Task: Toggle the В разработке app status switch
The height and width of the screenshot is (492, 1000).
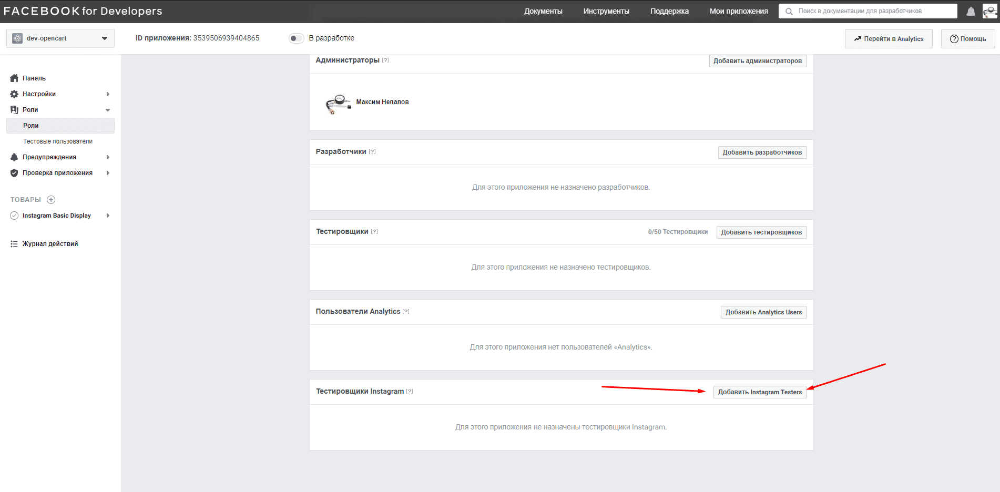Action: click(296, 38)
